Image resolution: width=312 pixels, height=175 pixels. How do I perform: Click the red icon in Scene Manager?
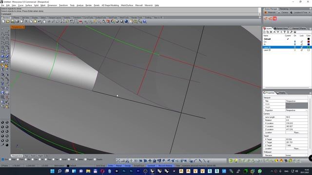[x=274, y=18]
